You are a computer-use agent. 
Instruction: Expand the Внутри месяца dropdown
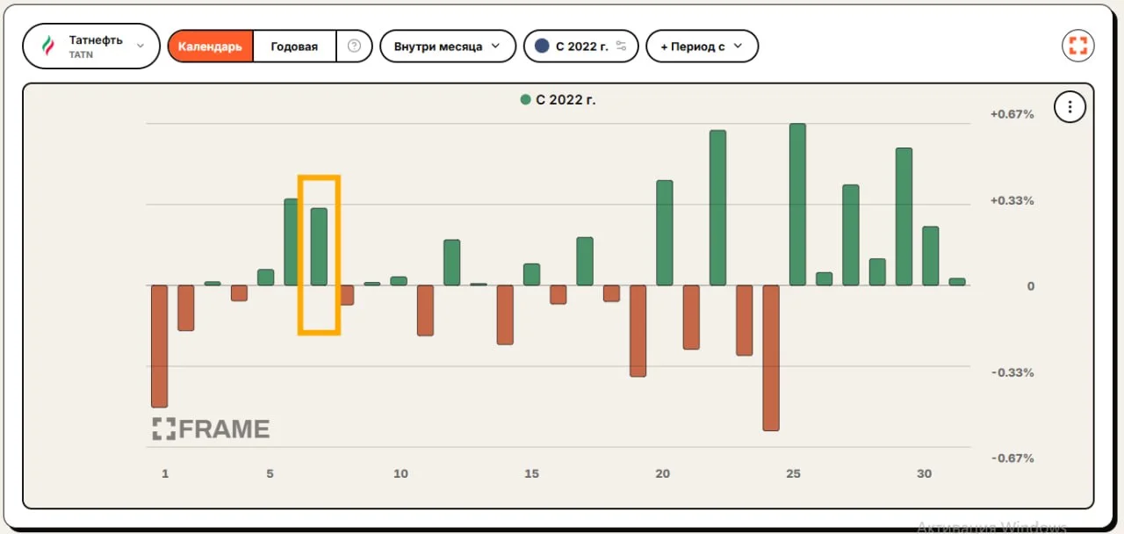coord(448,47)
